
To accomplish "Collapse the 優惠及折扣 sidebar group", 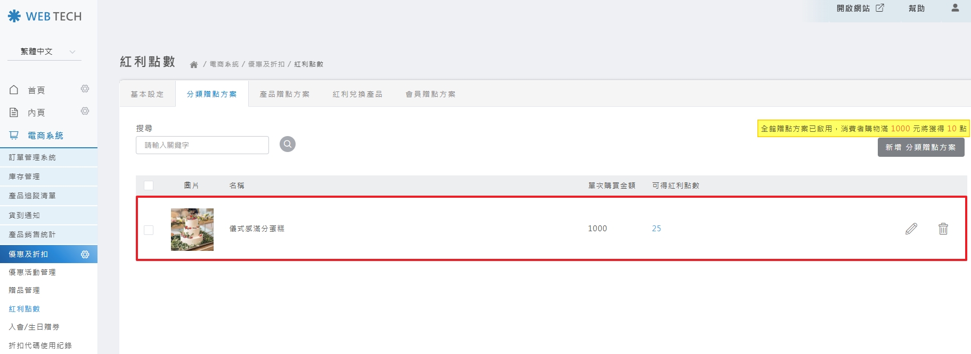I will (29, 254).
